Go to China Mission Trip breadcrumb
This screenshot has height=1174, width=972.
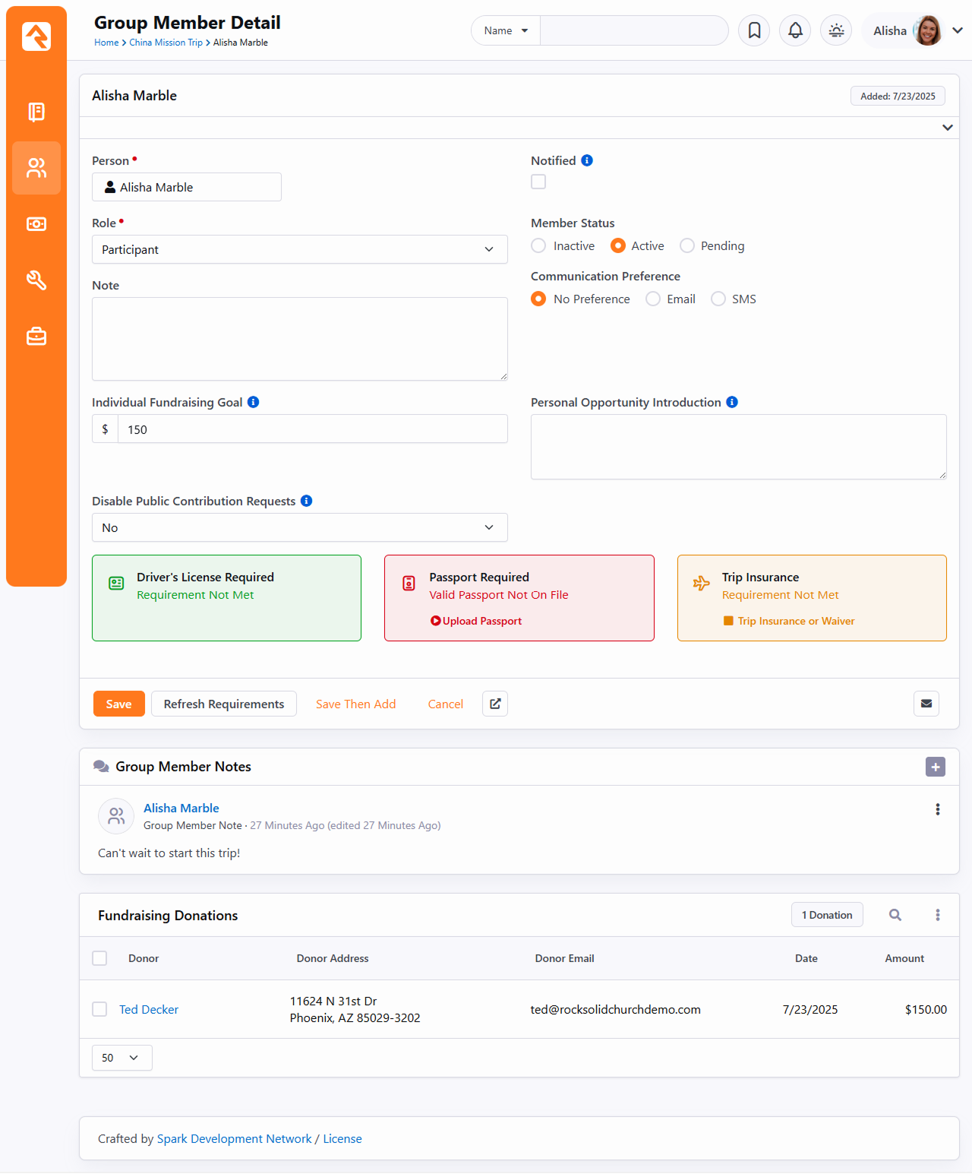point(166,43)
